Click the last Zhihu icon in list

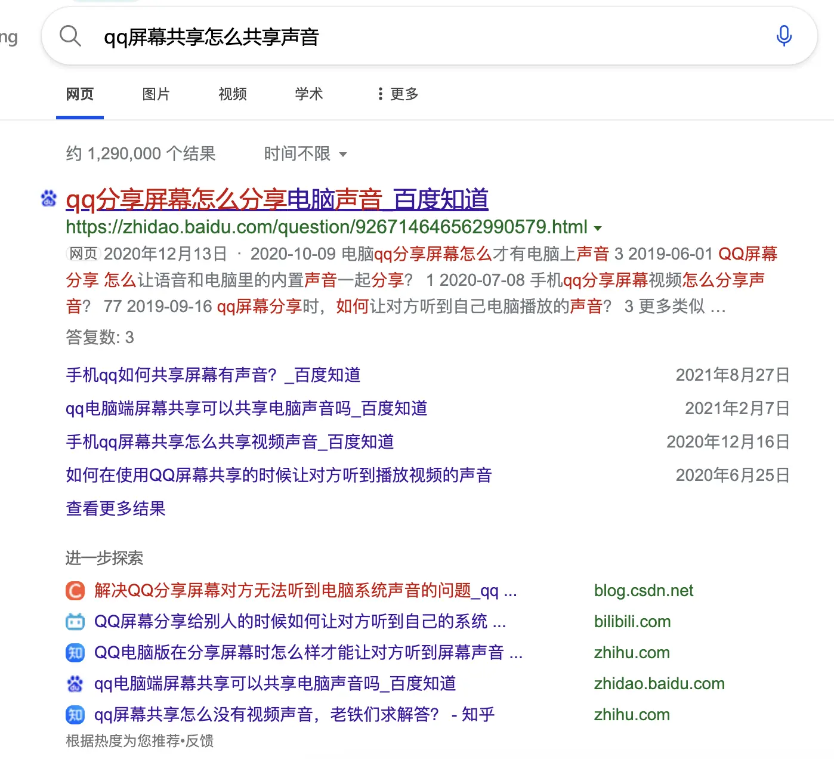(75, 715)
